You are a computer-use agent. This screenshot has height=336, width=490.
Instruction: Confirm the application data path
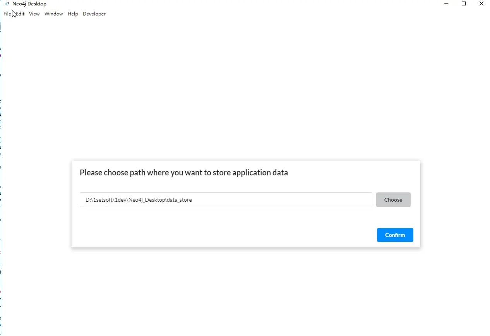pos(395,235)
